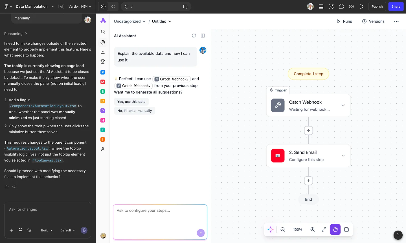Choose No, I'll enter manually
Screen dimensions: 406x243
(x=135, y=111)
